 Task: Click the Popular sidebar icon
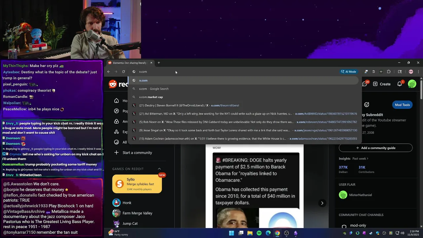click(x=116, y=111)
